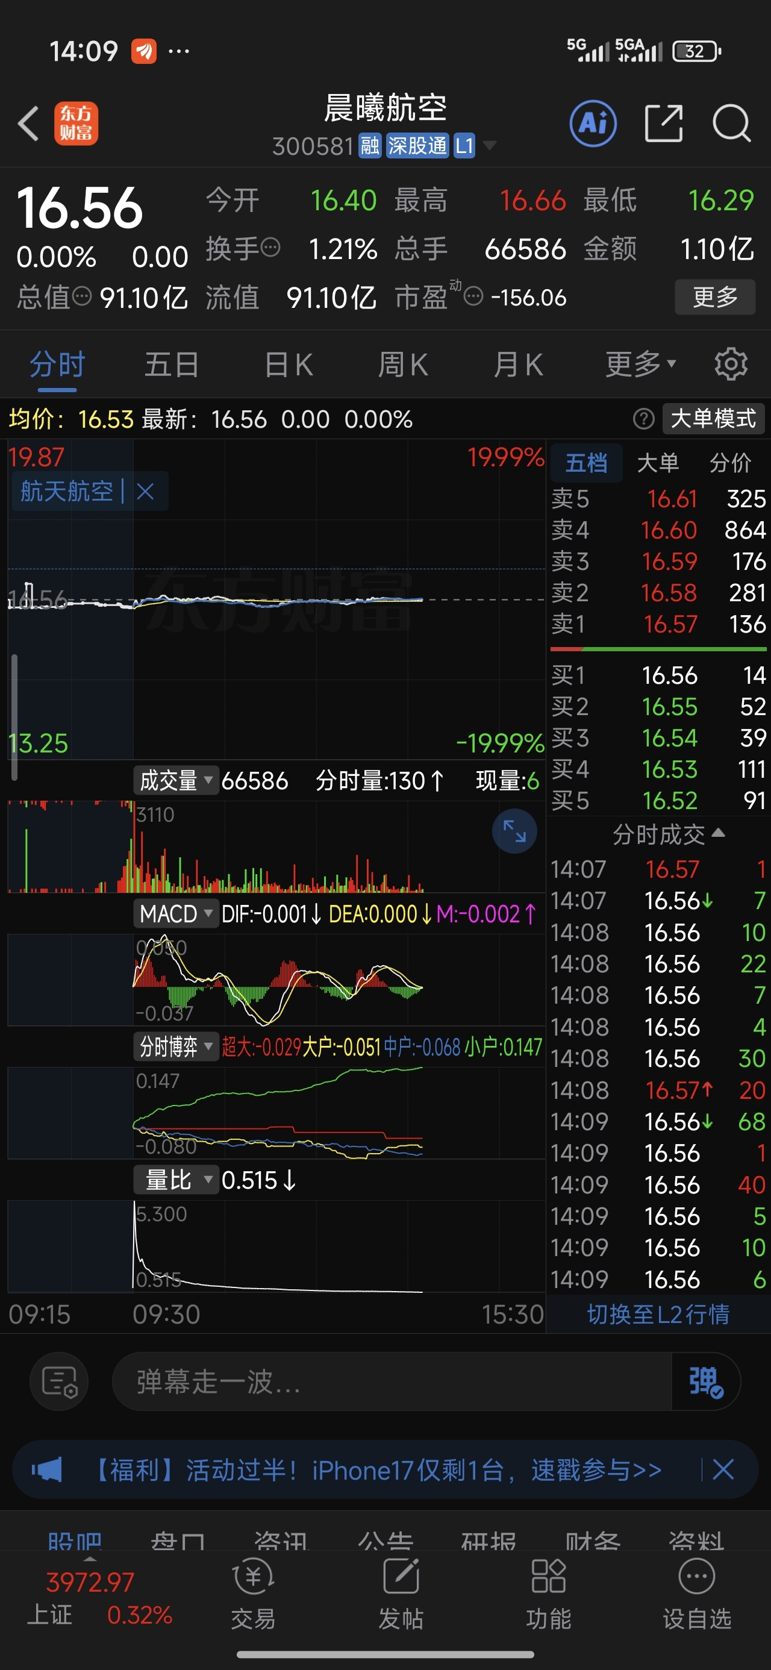Expand chart to fullscreen icon

point(514,830)
